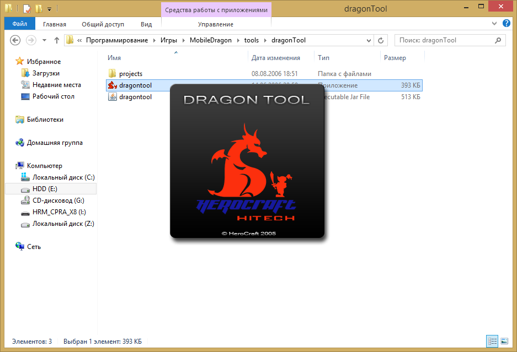Viewport: 517px width, 352px height.
Task: Open recent locations dropdown arrow
Action: click(45, 41)
